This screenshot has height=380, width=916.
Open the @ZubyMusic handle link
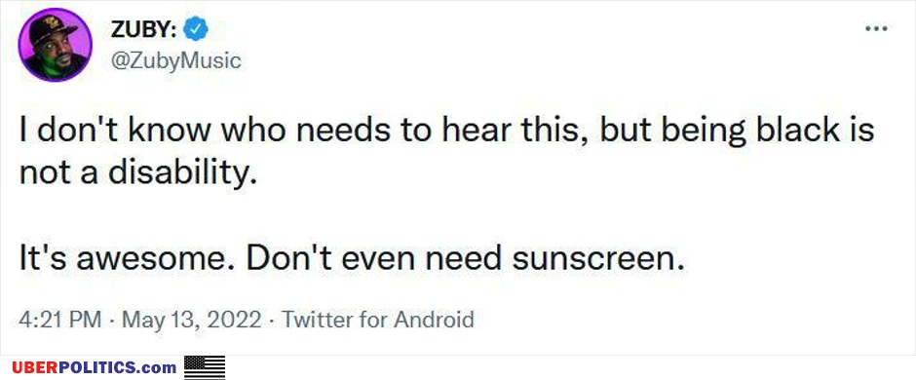point(175,60)
